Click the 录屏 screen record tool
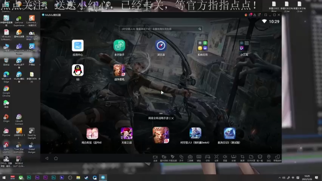322x181 pixels. coord(155,158)
